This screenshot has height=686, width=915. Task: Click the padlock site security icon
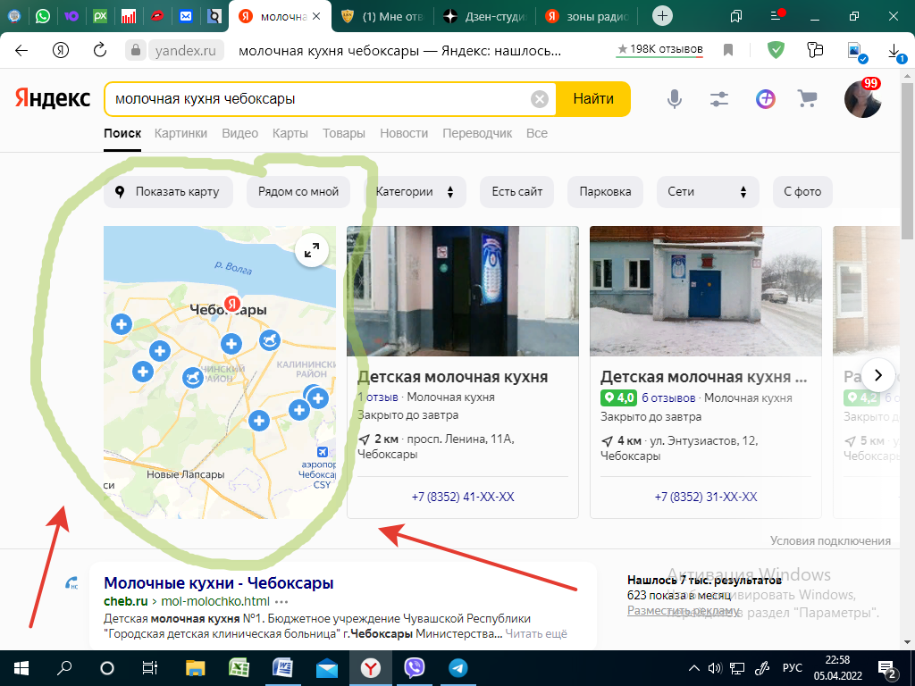(136, 50)
